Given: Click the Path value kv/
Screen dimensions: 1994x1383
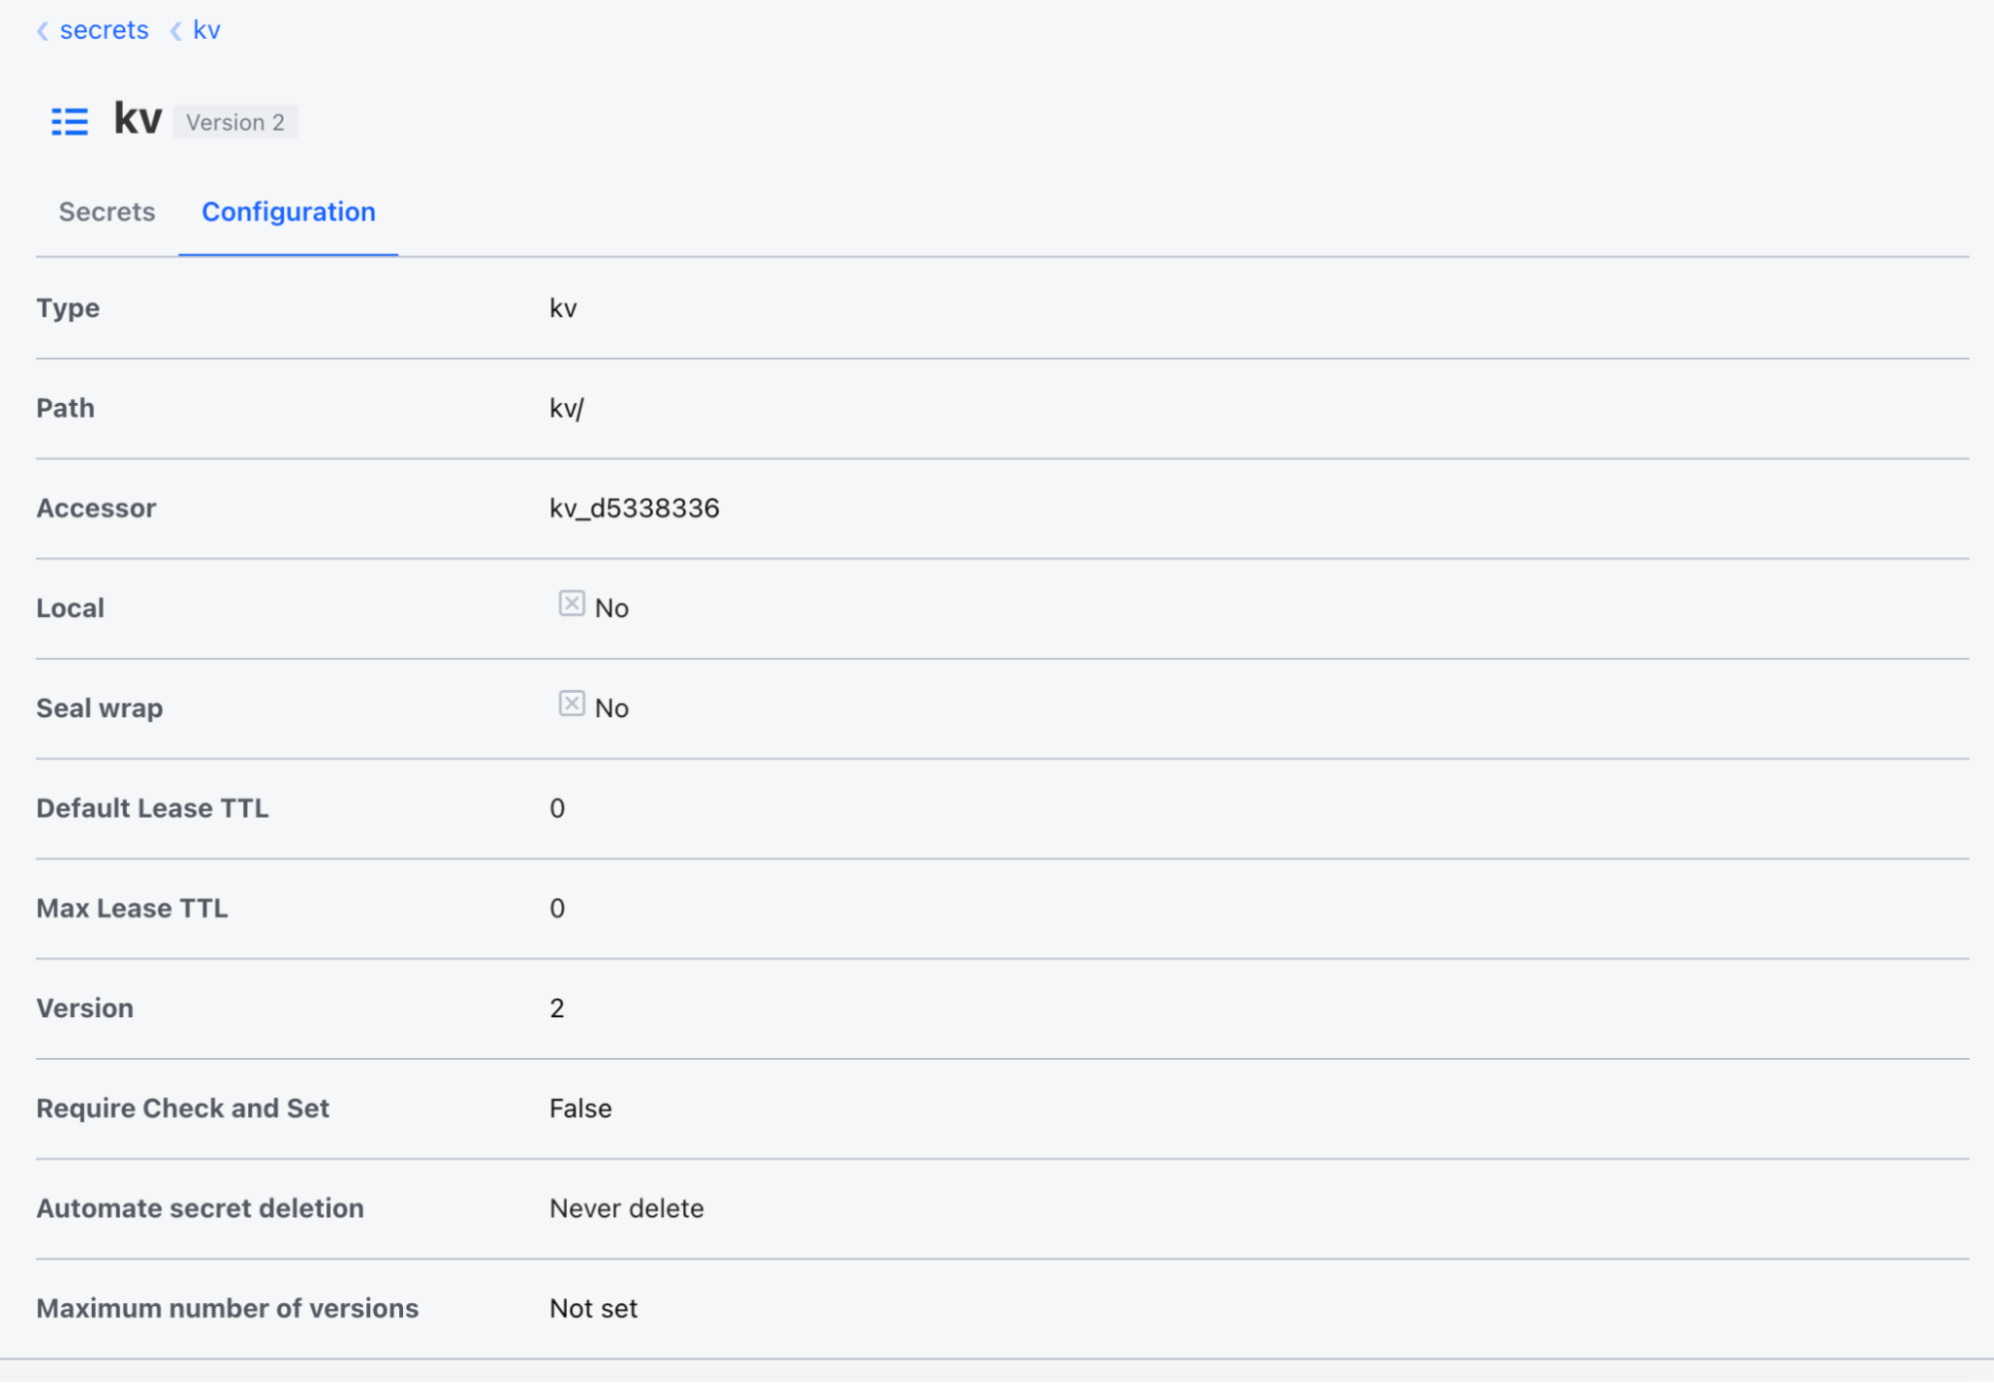Looking at the screenshot, I should [567, 409].
